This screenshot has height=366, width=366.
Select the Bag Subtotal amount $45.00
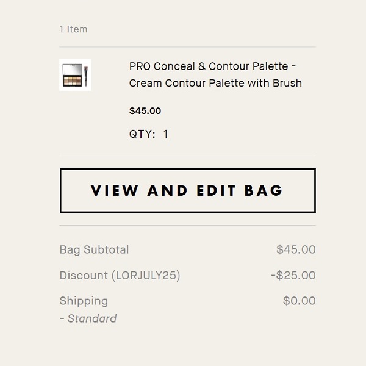tap(296, 249)
